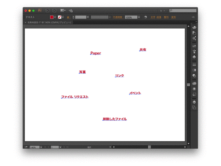Open the stroke color dropdown arrow

tap(63, 17)
